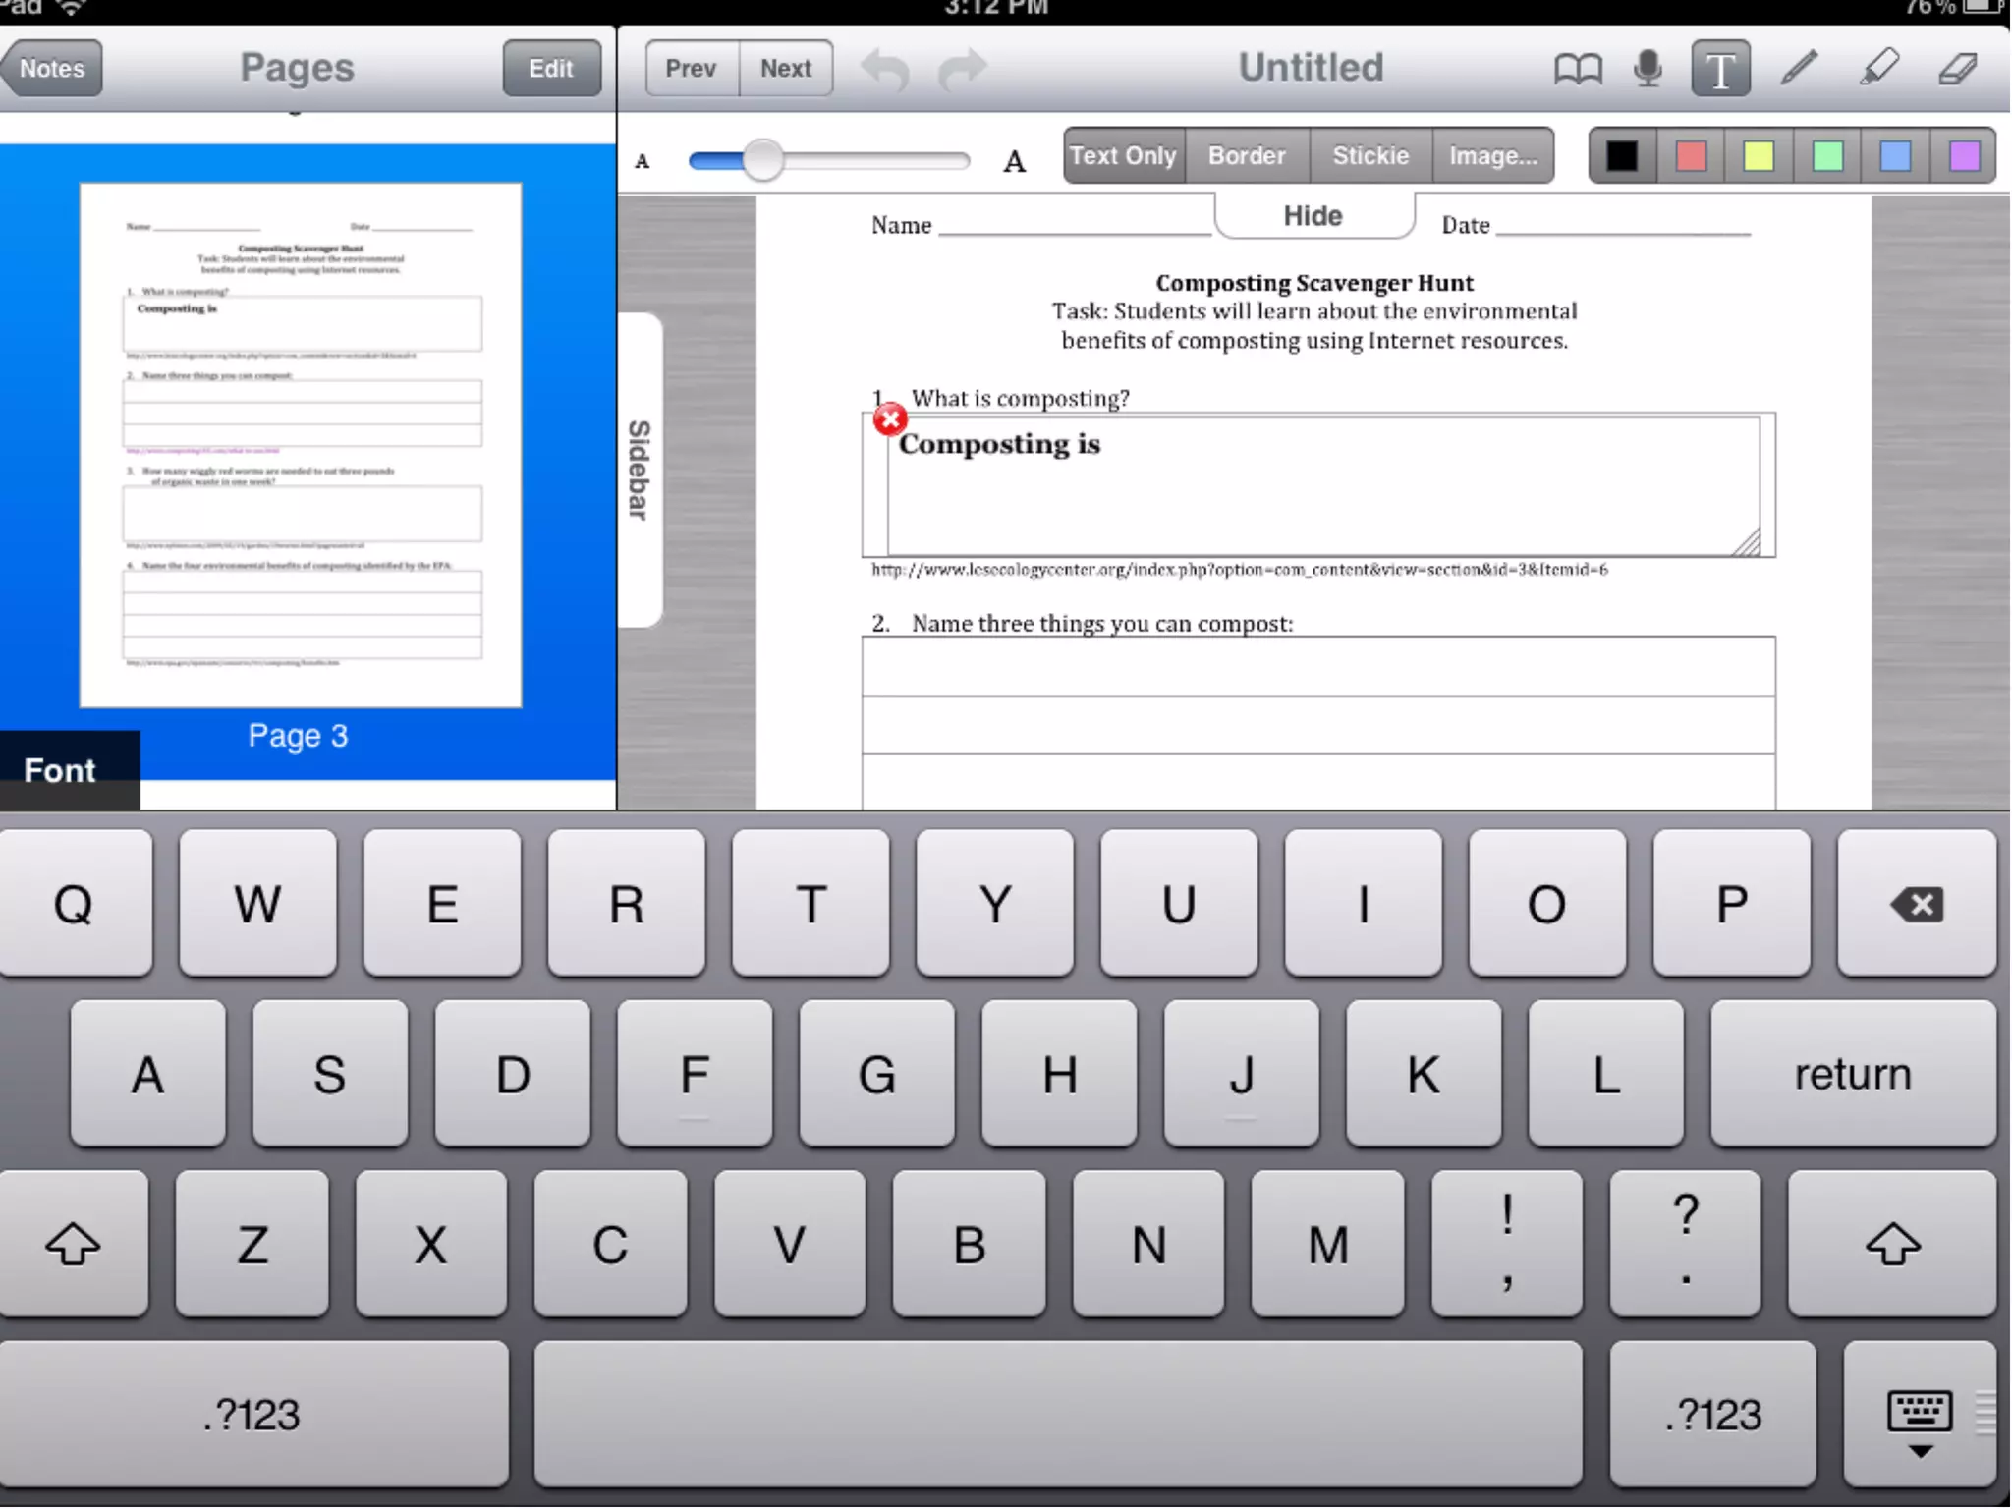
Task: Go back to Notes
Action: point(52,69)
